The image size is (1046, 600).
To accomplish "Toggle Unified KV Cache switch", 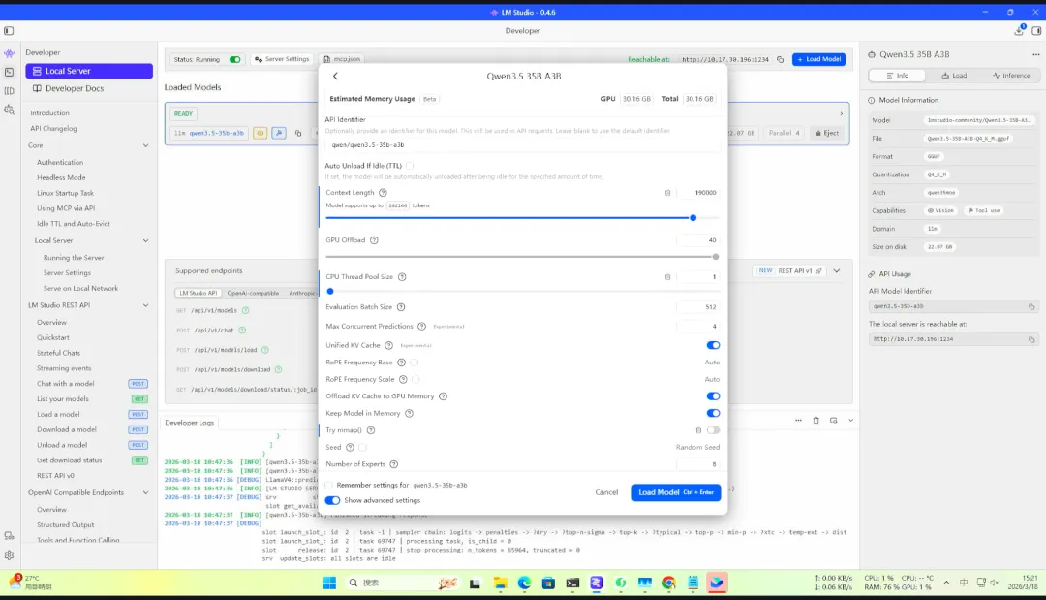I will (x=713, y=346).
